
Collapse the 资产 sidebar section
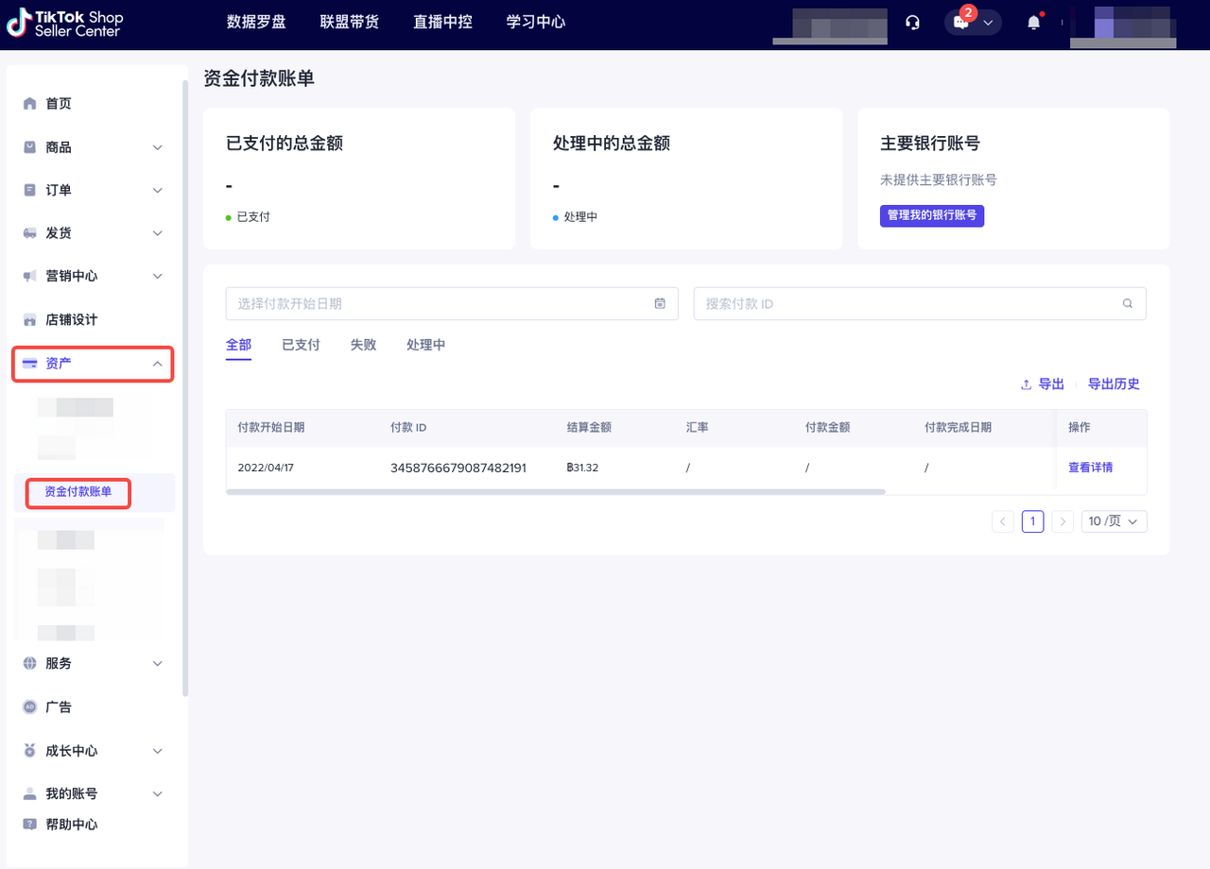(x=158, y=364)
